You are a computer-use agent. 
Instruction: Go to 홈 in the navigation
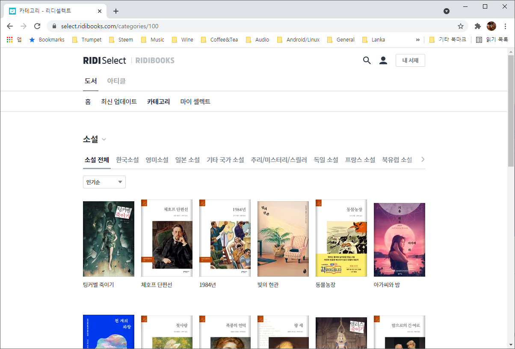(x=88, y=101)
